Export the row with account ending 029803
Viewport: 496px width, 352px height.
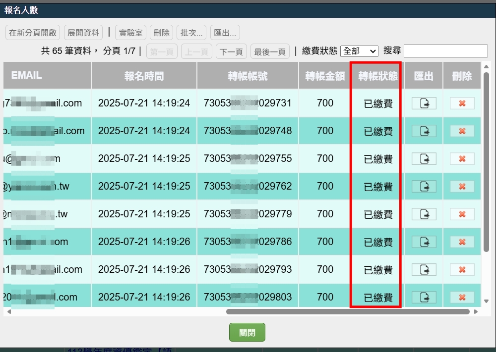pos(424,297)
